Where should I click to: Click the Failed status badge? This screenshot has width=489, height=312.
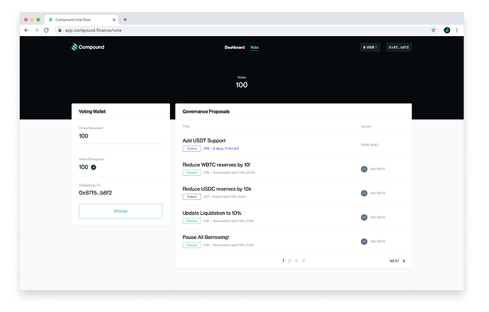(192, 197)
